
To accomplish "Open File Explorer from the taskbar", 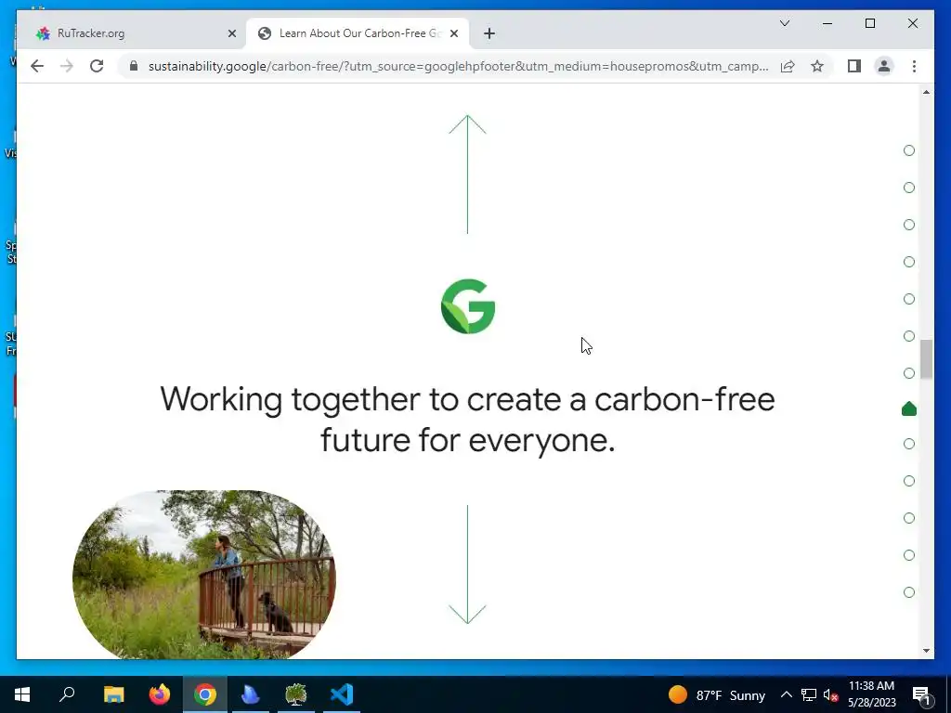I will point(113,694).
